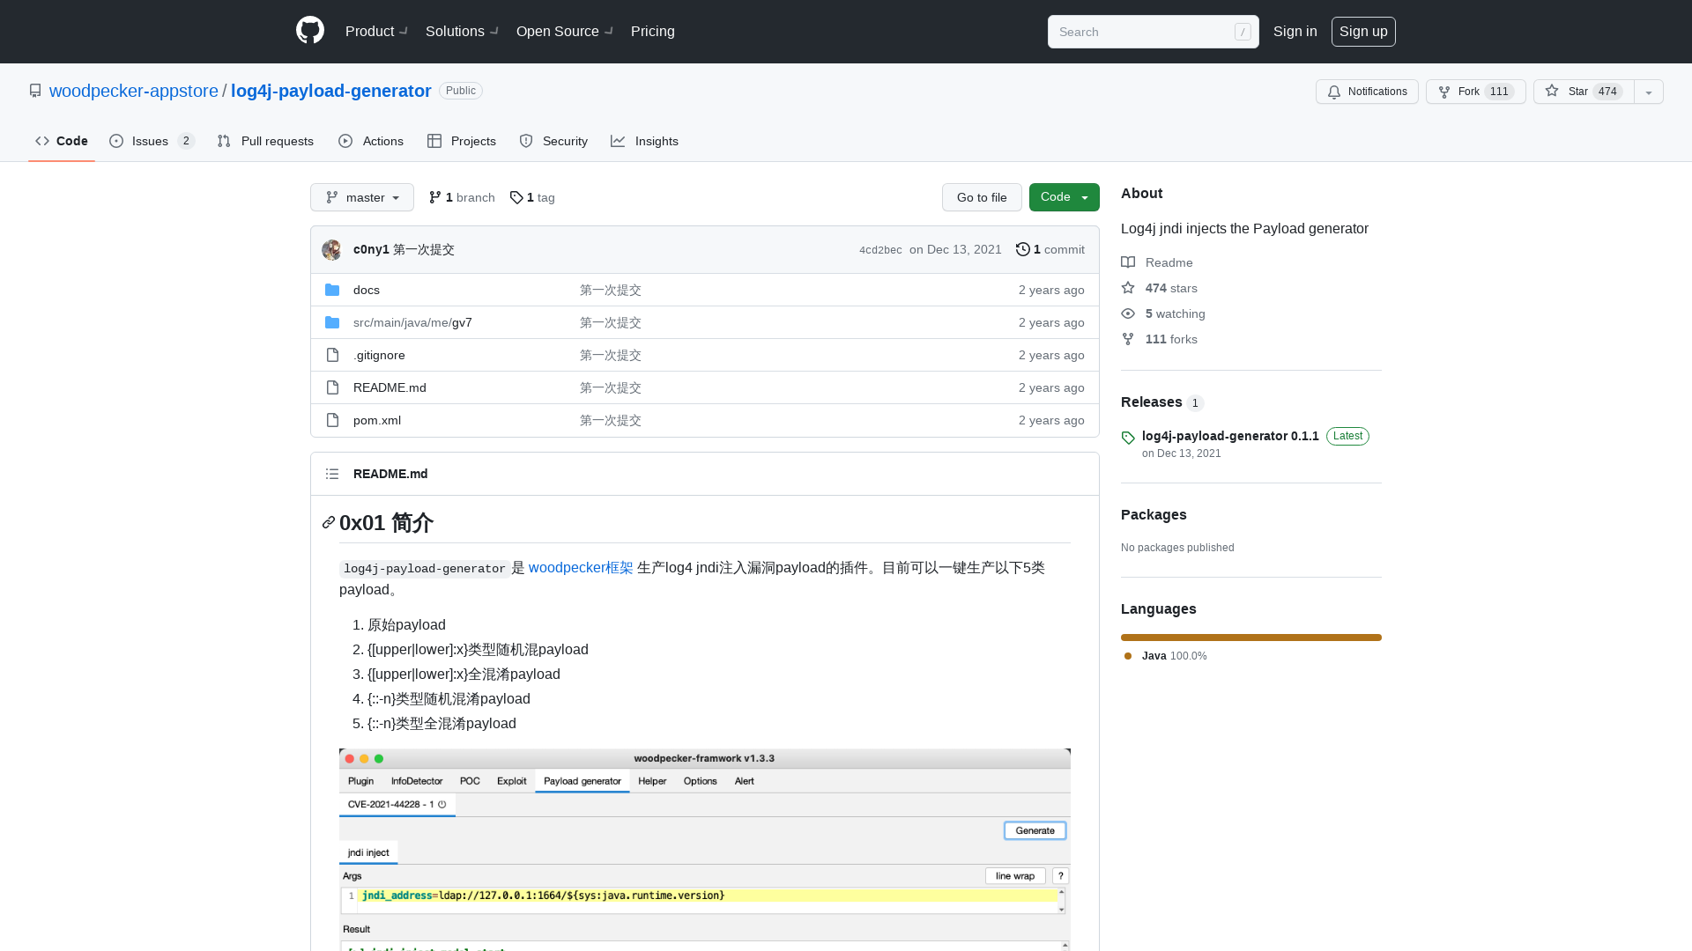Image resolution: width=1692 pixels, height=951 pixels.
Task: Click the Java 100.0% language entry
Action: 1165,656
